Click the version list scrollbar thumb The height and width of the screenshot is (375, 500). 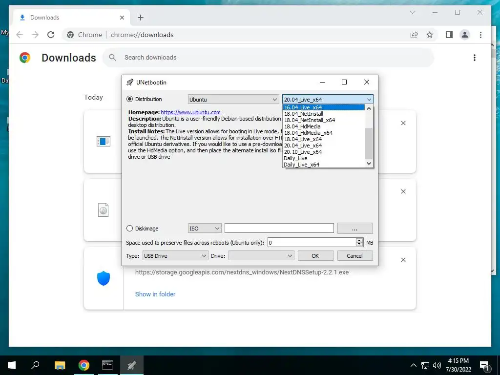pyautogui.click(x=369, y=143)
